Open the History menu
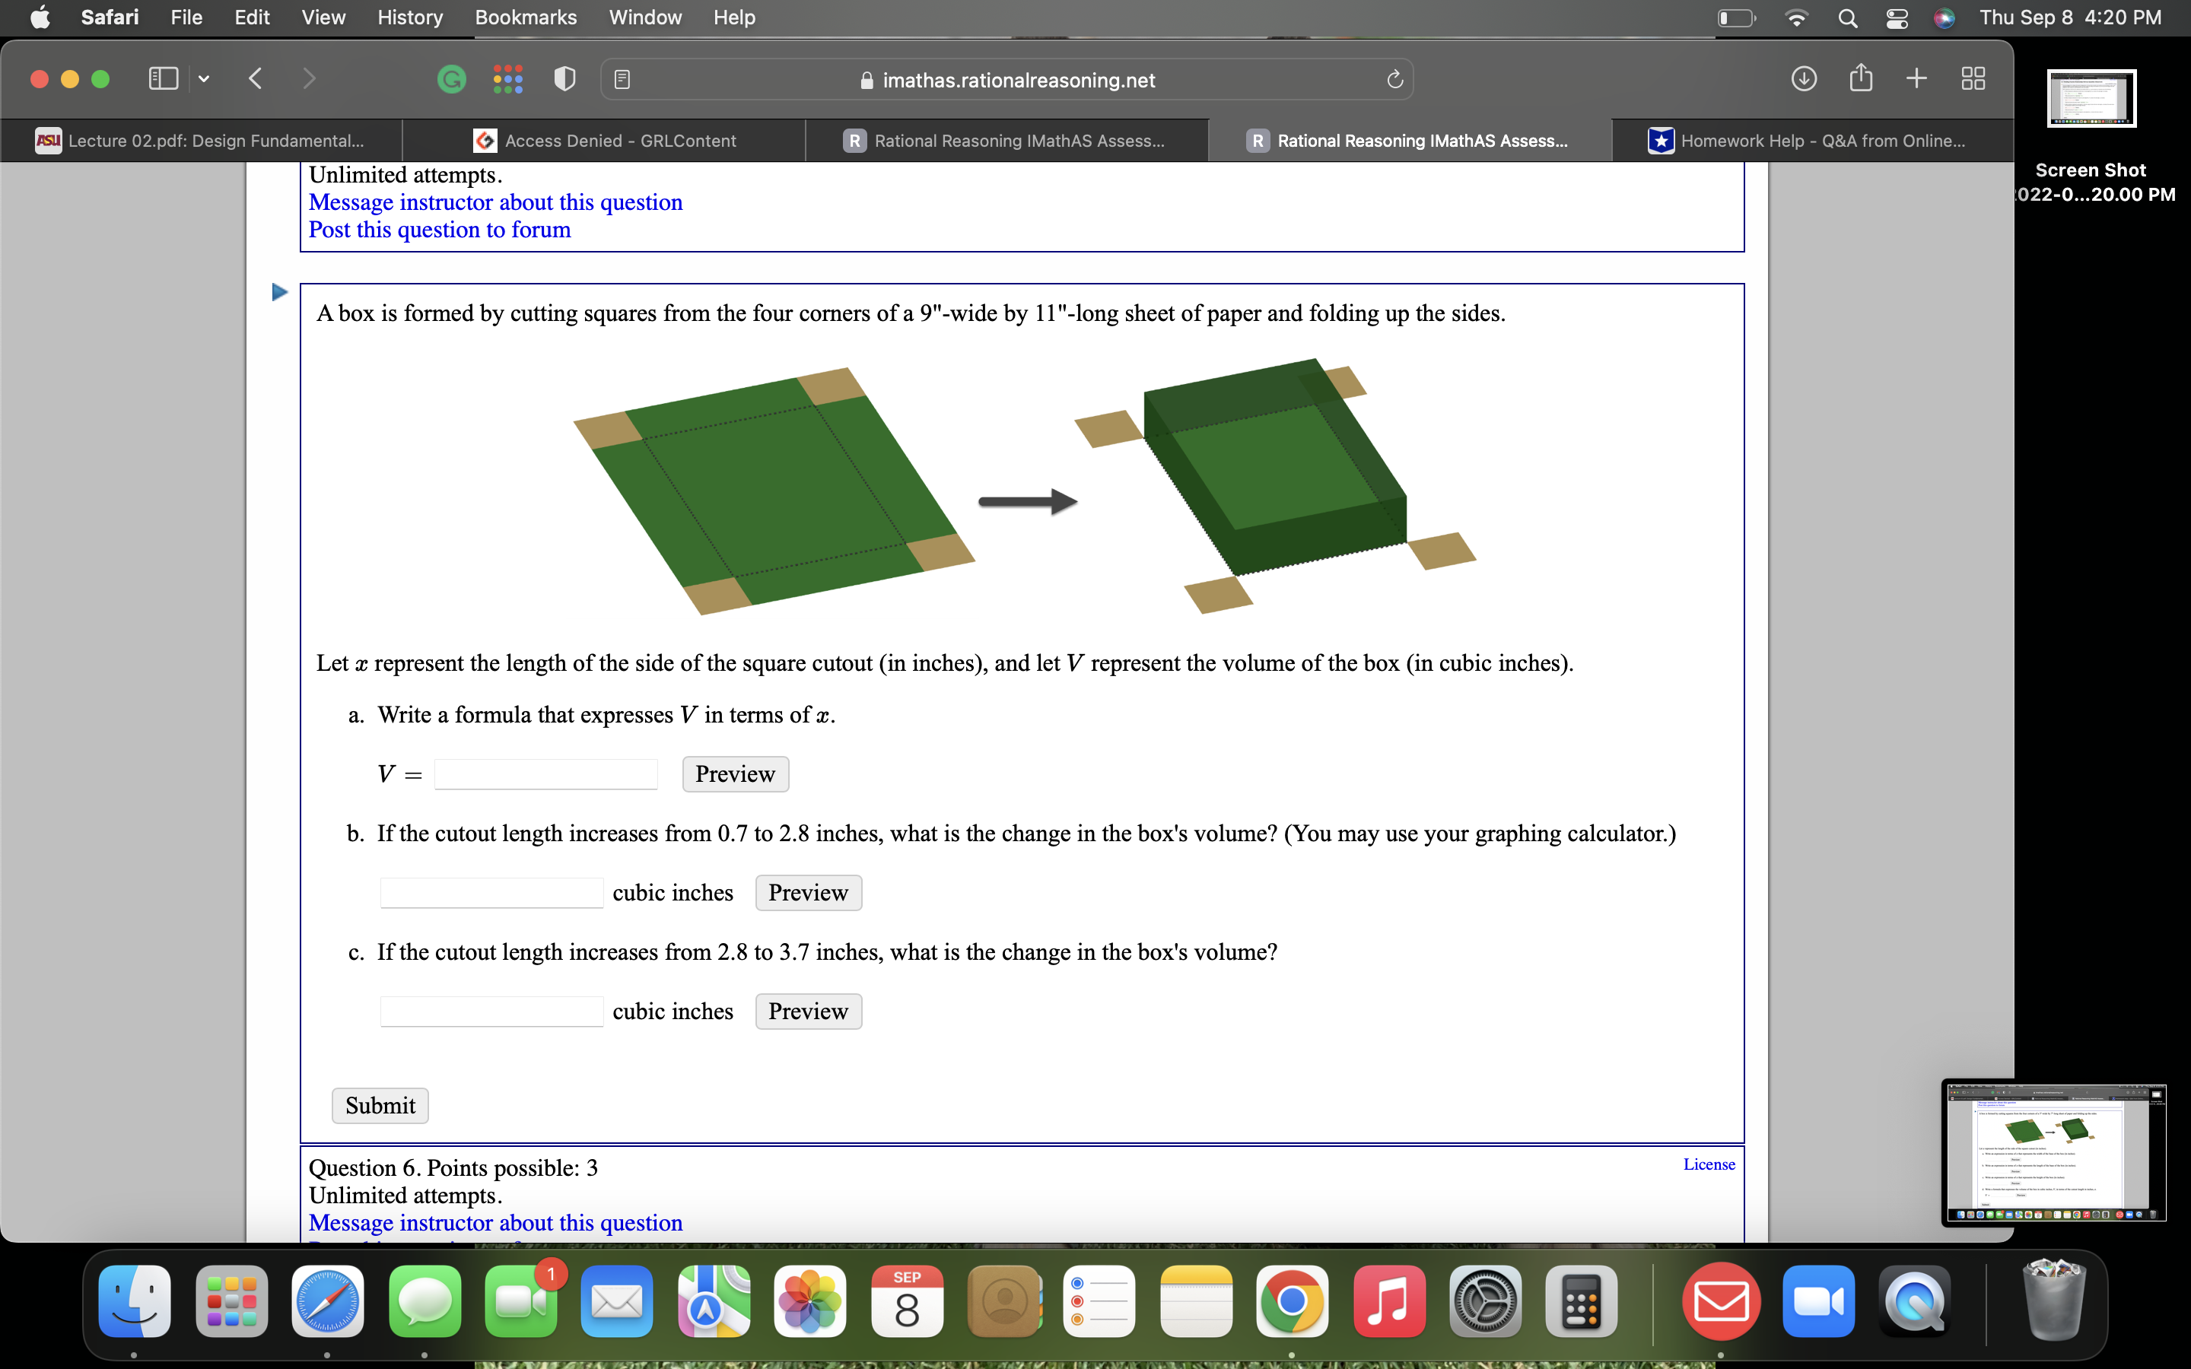Viewport: 2191px width, 1369px height. [409, 17]
